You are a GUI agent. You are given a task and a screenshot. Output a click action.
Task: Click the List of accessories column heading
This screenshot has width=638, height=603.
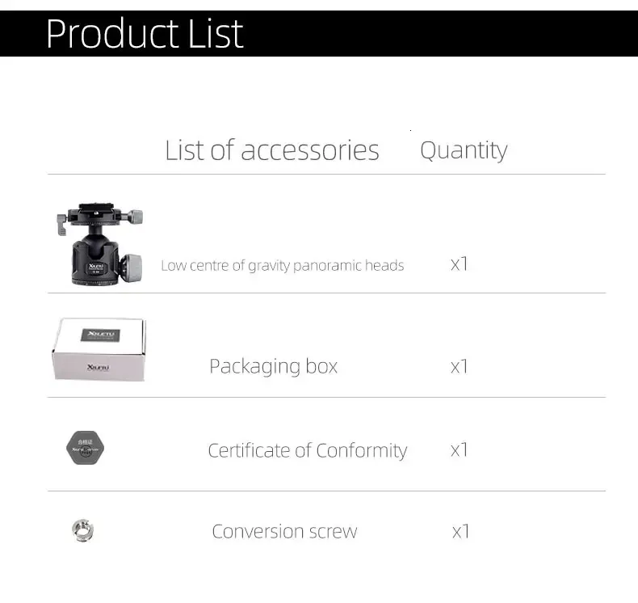[272, 150]
